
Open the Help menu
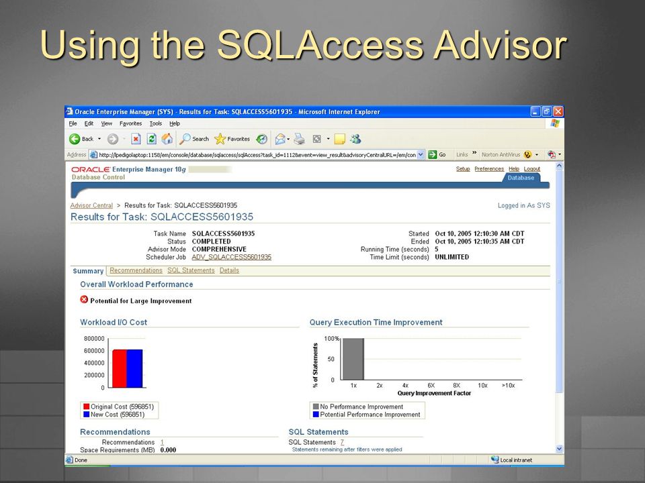coord(175,123)
